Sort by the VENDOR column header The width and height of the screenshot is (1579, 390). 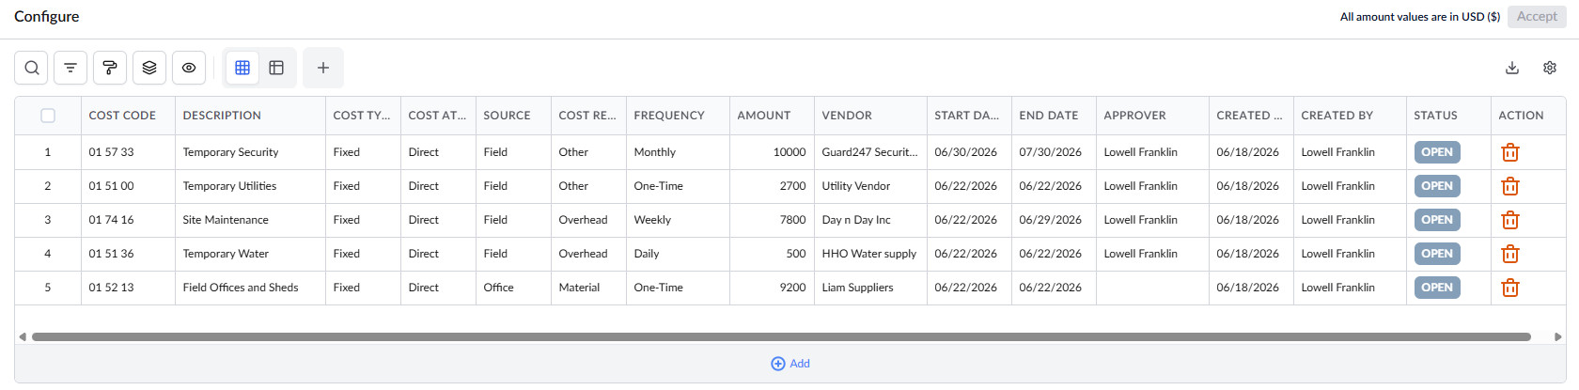click(x=870, y=116)
